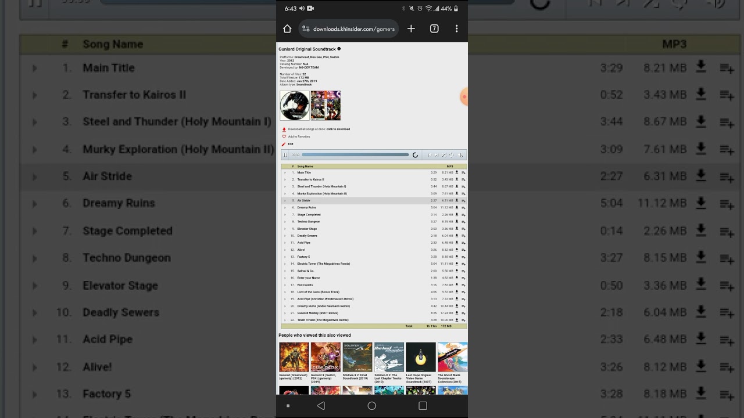744x418 pixels.
Task: Add Dreamy Ruins track 6 to playlist
Action: (463, 207)
